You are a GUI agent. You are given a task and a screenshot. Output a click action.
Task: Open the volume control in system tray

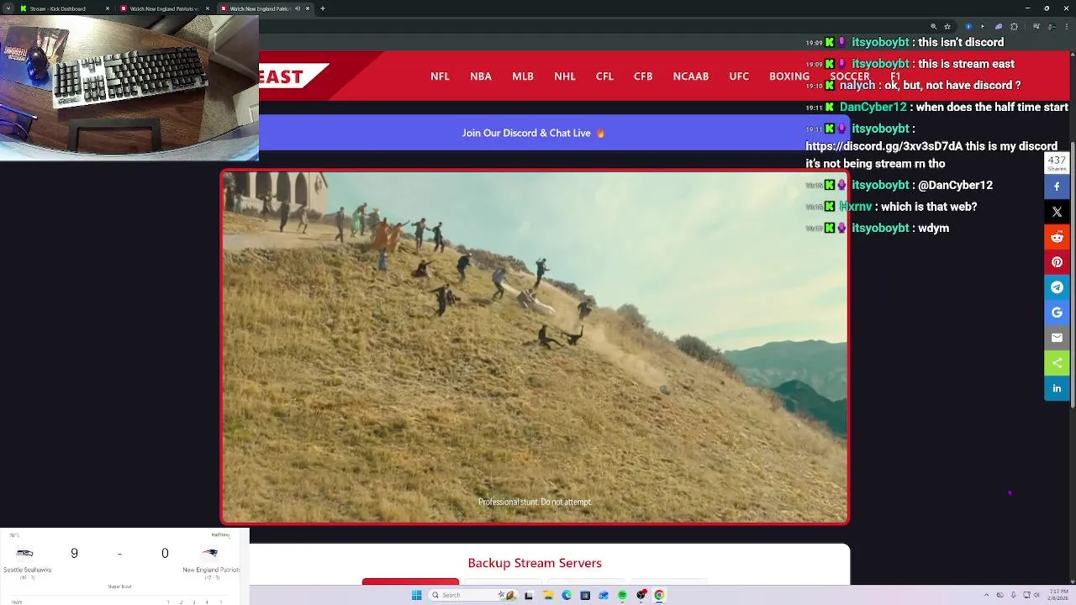(x=1036, y=595)
